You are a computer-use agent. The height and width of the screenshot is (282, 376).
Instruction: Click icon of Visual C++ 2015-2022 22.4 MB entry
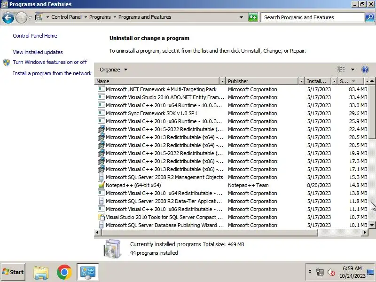pyautogui.click(x=102, y=129)
